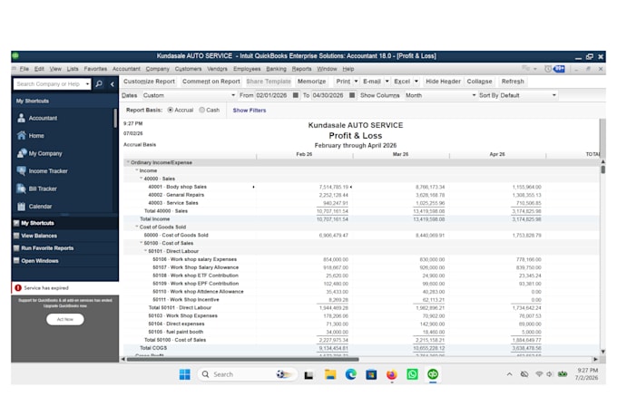The height and width of the screenshot is (416, 617).
Task: Open the Excel dropdown arrow
Action: point(416,82)
